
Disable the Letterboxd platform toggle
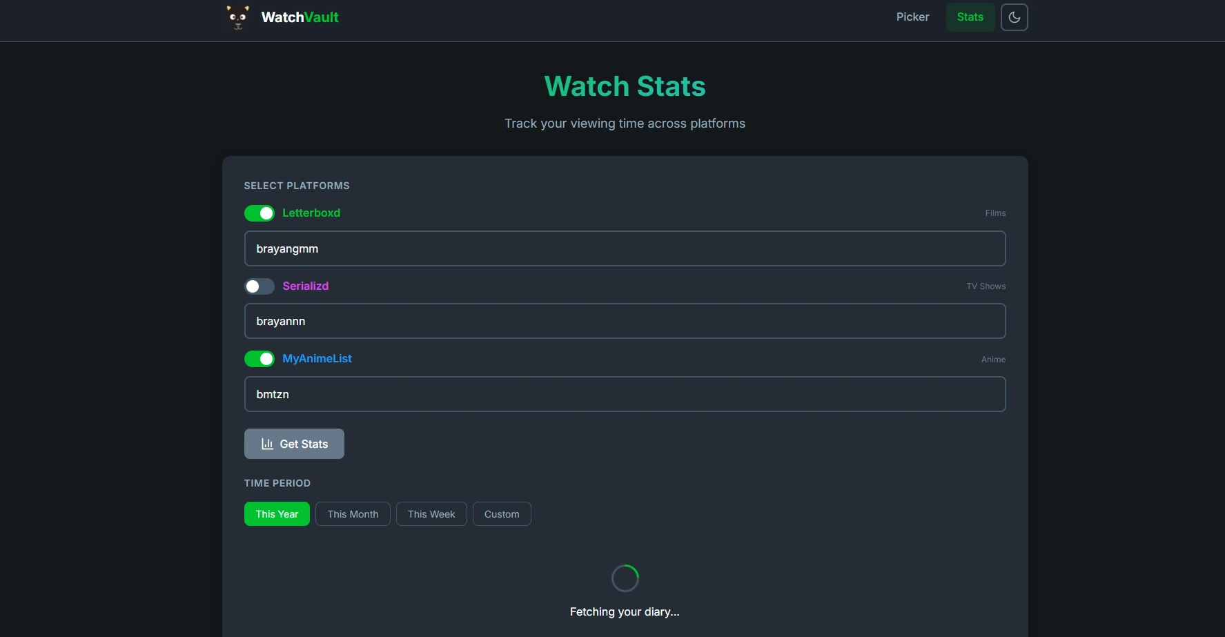259,213
